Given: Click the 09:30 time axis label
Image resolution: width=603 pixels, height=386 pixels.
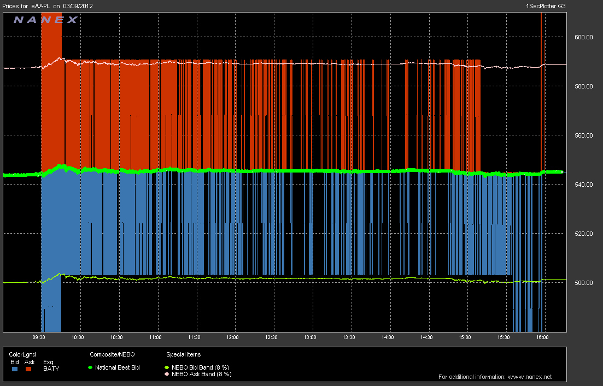Looking at the screenshot, I should click(38, 337).
